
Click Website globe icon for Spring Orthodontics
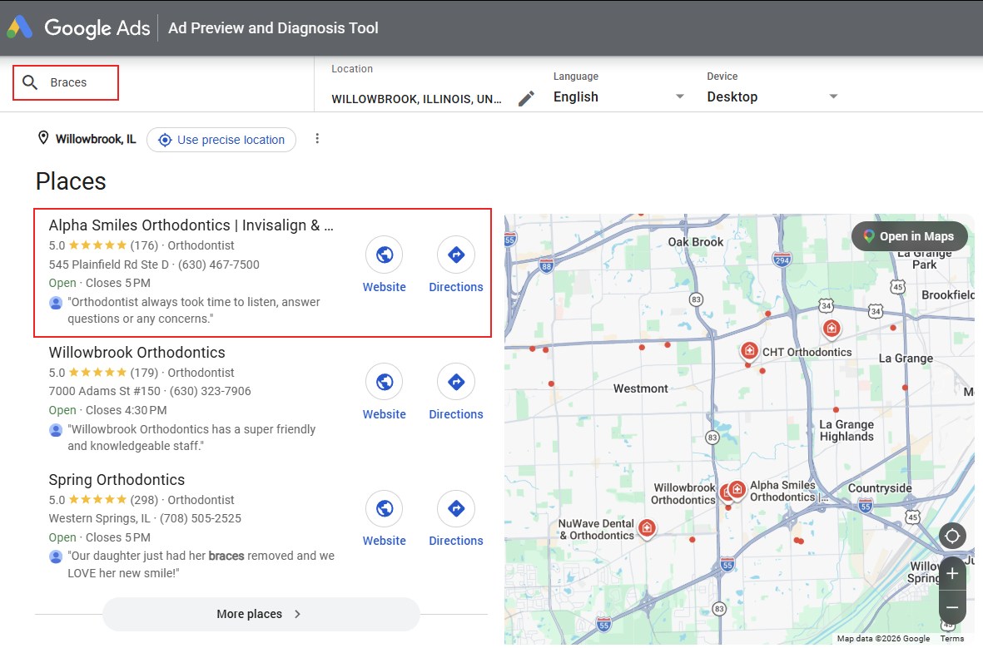point(385,508)
